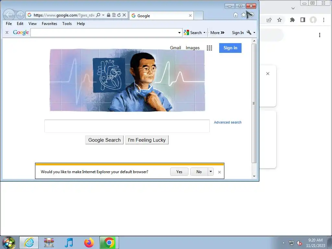Image resolution: width=332 pixels, height=249 pixels.
Task: Click the blue Sign in button
Action: (x=230, y=48)
